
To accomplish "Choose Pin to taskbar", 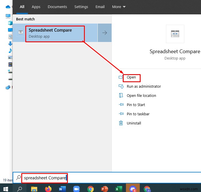I will pos(138,114).
